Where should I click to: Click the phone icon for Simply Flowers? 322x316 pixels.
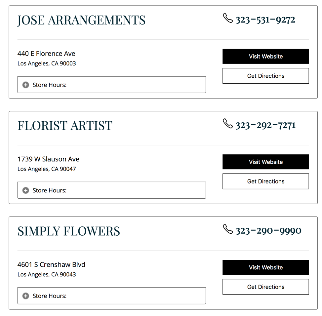(228, 229)
